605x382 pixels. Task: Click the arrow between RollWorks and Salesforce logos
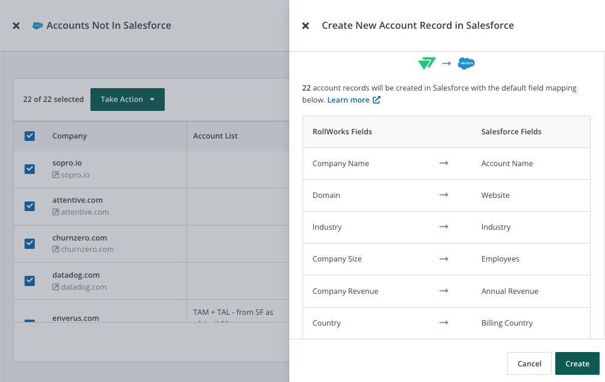point(446,64)
